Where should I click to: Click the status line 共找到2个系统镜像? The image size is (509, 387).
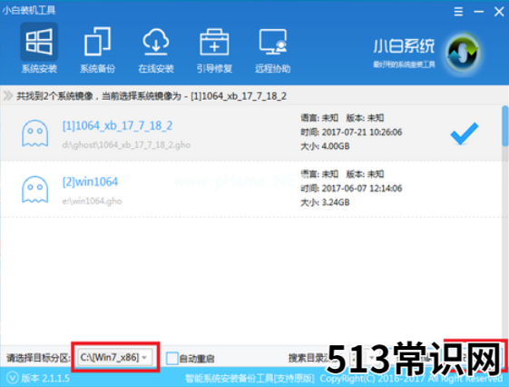[152, 96]
